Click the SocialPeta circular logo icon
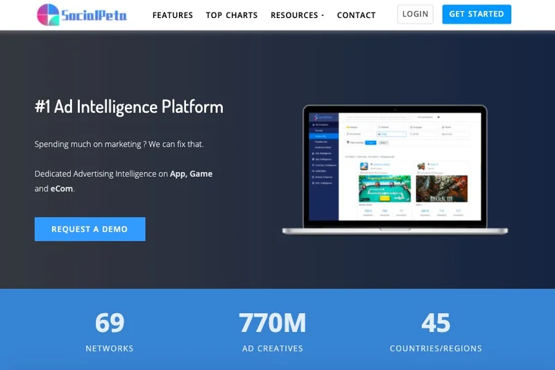555x370 pixels. pyautogui.click(x=48, y=15)
